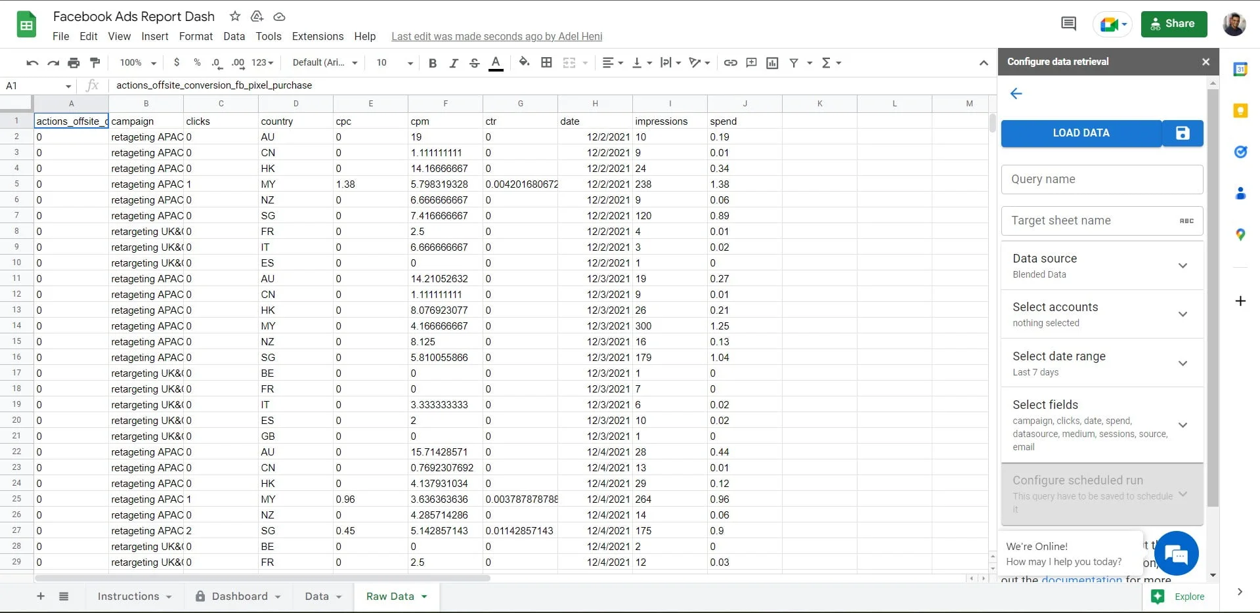Open the Extensions menu
Image resolution: width=1260 pixels, height=613 pixels.
pos(317,36)
